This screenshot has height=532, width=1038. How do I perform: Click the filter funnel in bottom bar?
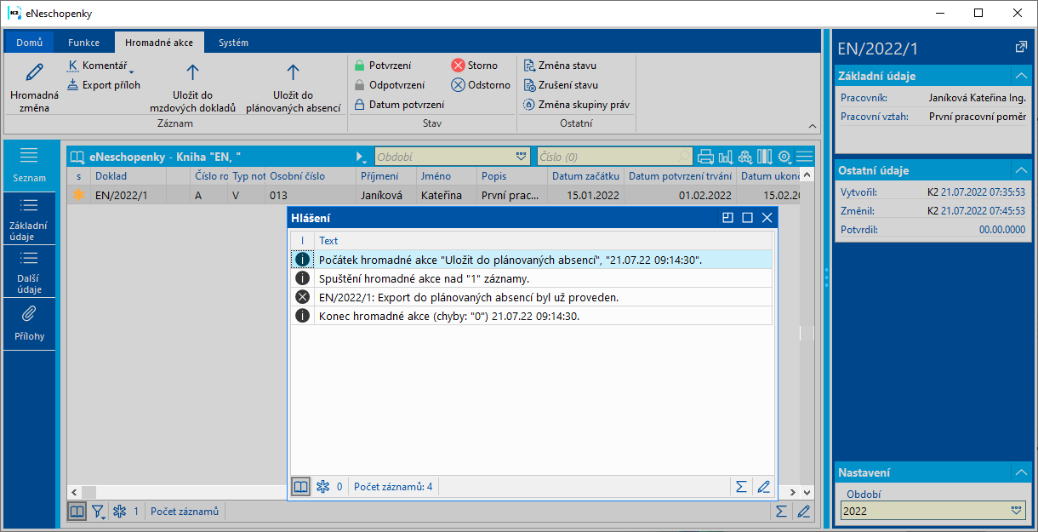click(x=98, y=512)
